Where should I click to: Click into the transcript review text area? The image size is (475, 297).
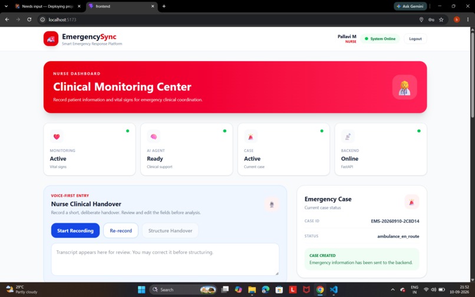[165, 259]
